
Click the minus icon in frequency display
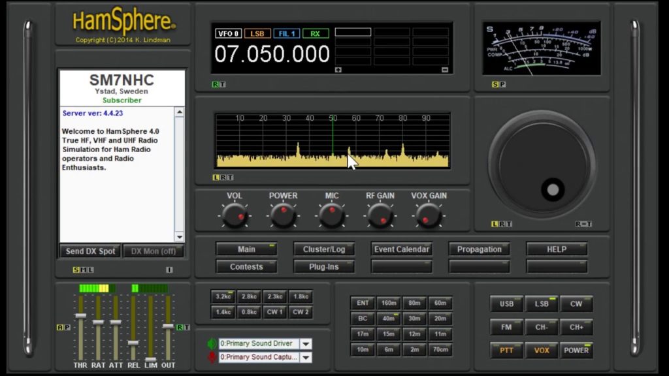tap(445, 70)
